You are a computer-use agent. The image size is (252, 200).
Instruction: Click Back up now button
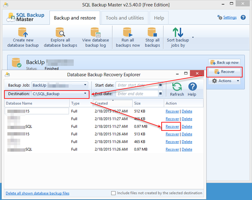224,62
